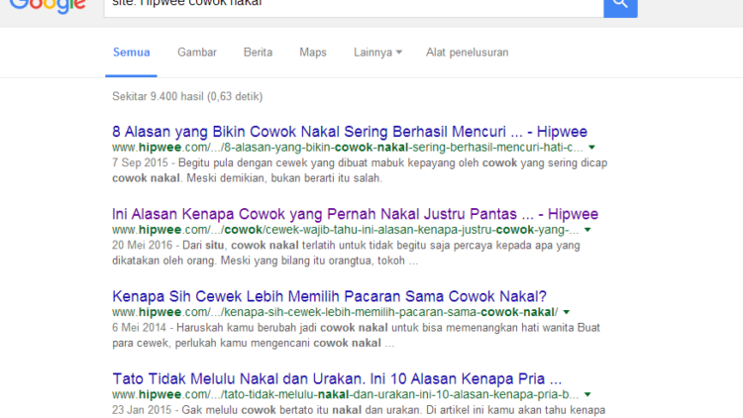743x418 pixels.
Task: Switch to the Gambar tab
Action: point(197,52)
